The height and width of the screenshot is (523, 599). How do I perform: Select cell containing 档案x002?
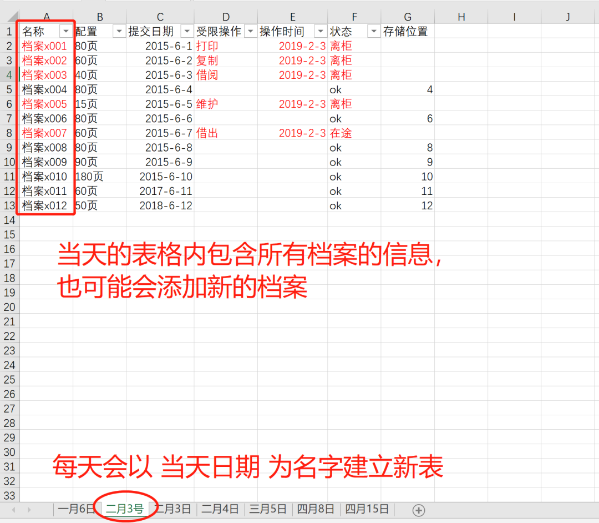point(46,61)
